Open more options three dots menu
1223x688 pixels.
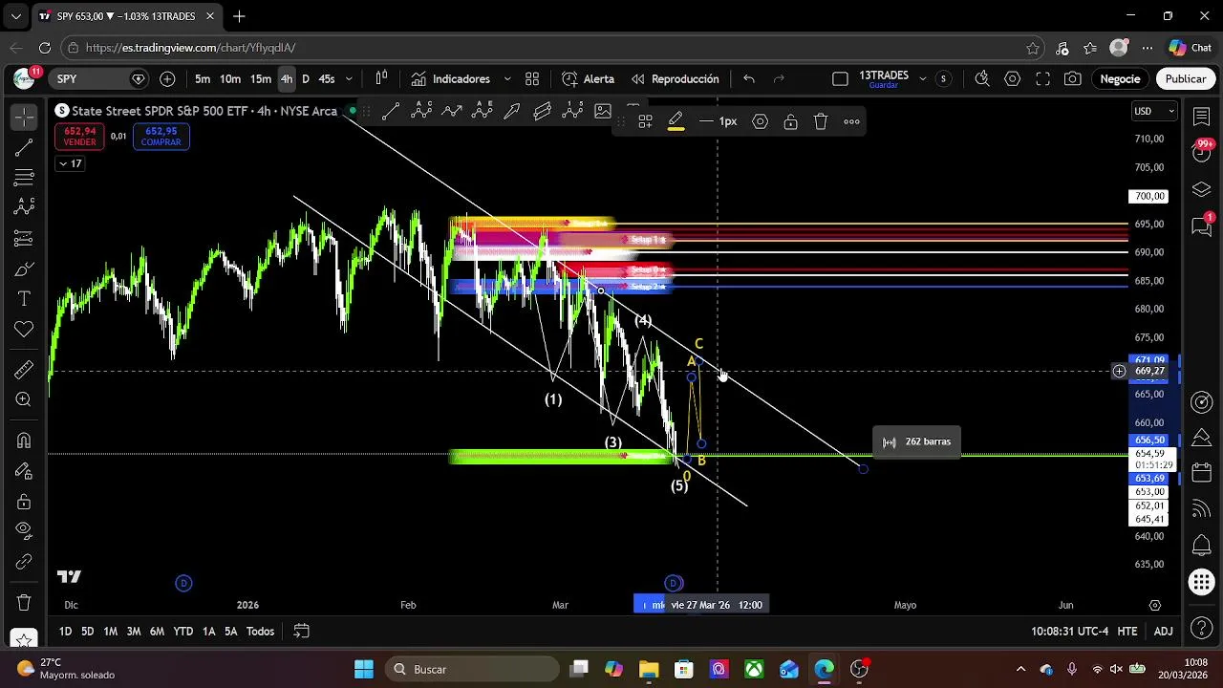tap(851, 121)
